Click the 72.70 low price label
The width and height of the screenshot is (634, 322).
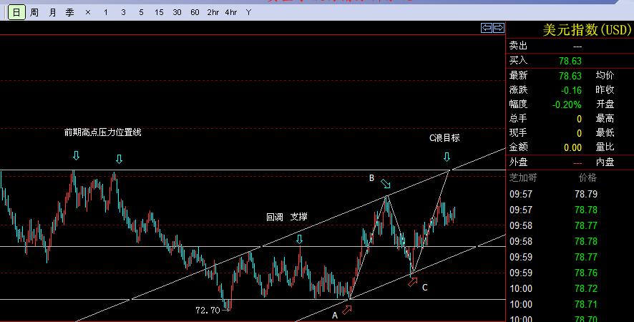coord(208,311)
